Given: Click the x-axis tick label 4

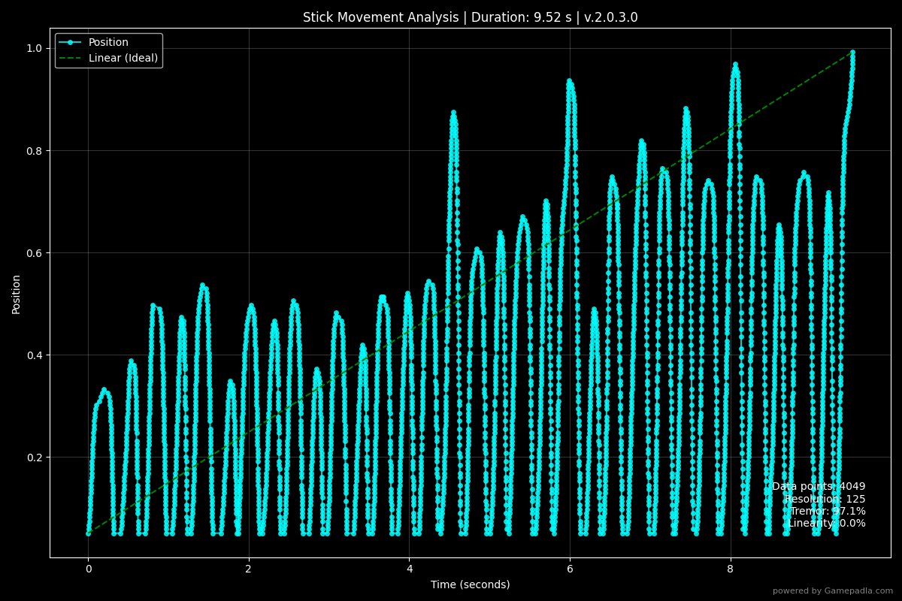Looking at the screenshot, I should (x=409, y=569).
